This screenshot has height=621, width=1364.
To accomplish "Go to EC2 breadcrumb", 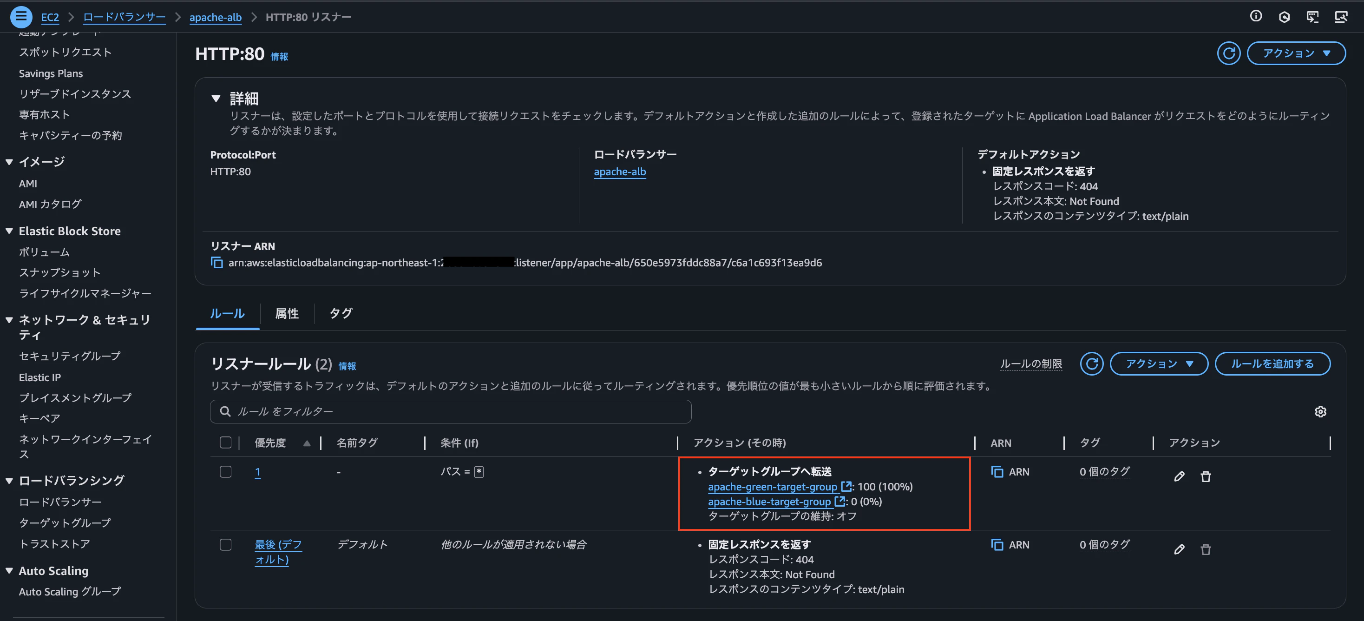I will [50, 17].
